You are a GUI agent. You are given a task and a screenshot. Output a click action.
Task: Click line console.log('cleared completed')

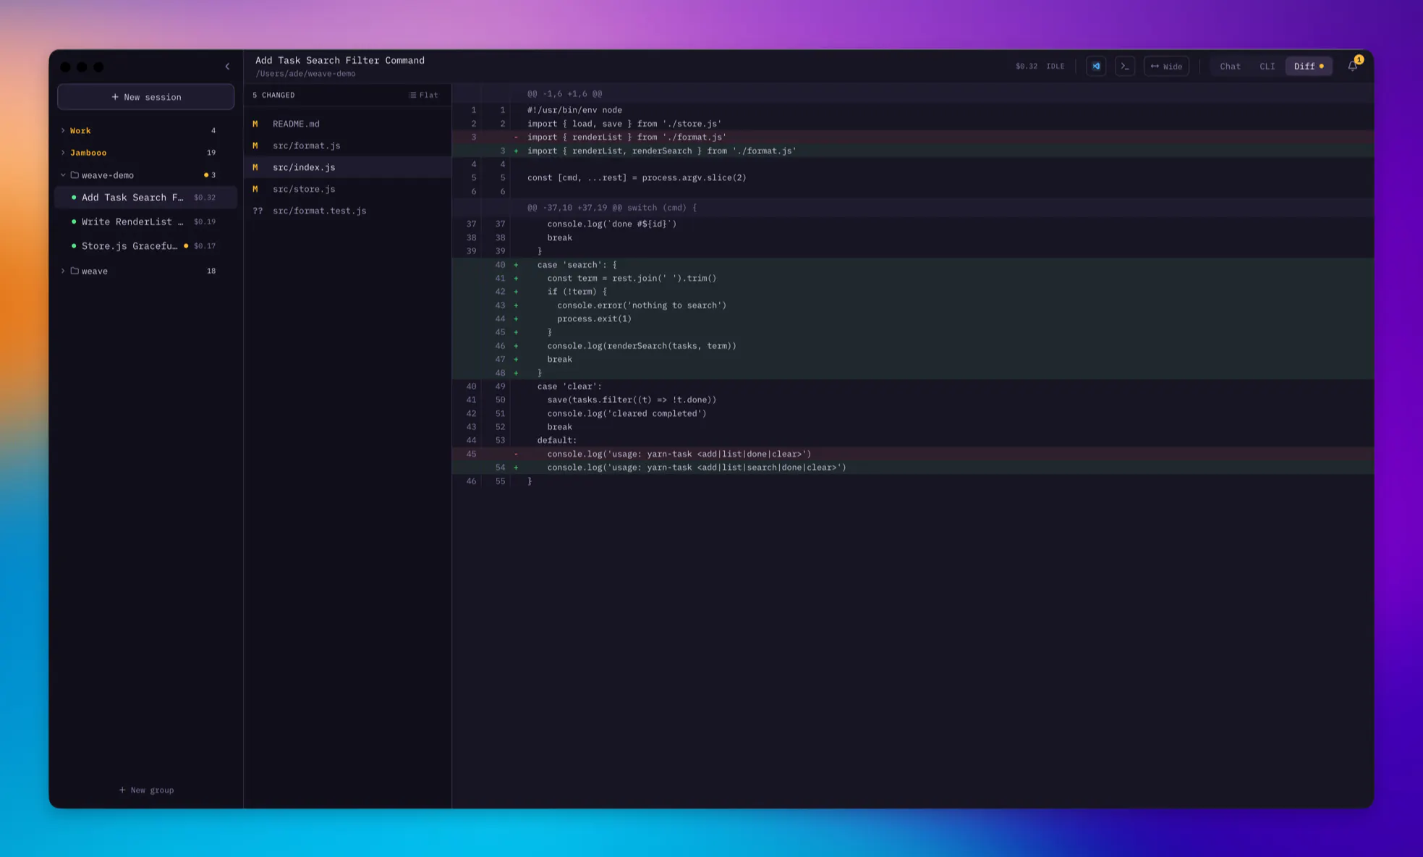click(913, 414)
